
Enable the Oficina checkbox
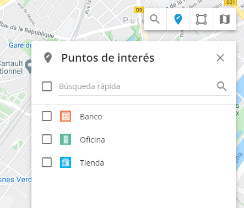47,139
